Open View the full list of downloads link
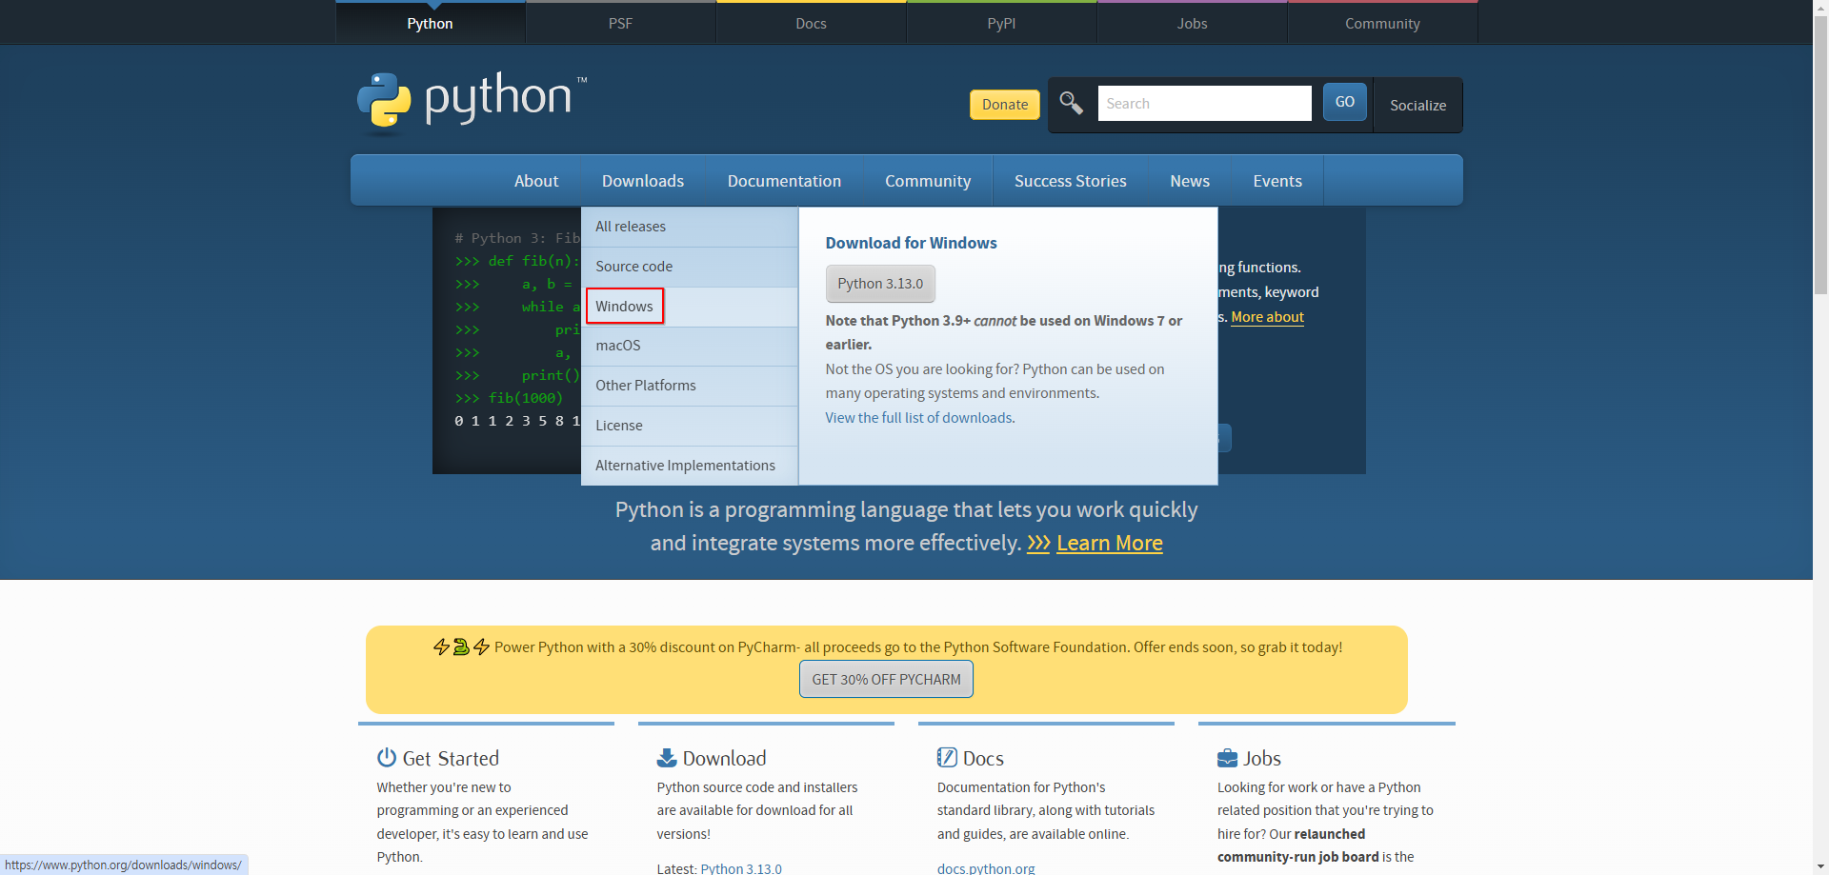The width and height of the screenshot is (1829, 875). (x=920, y=418)
